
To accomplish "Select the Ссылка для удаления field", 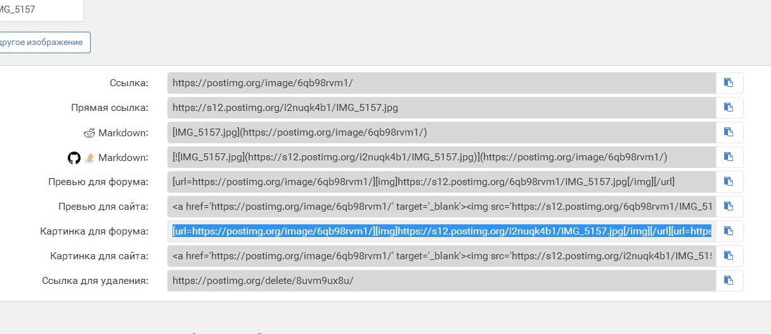I will (x=442, y=281).
